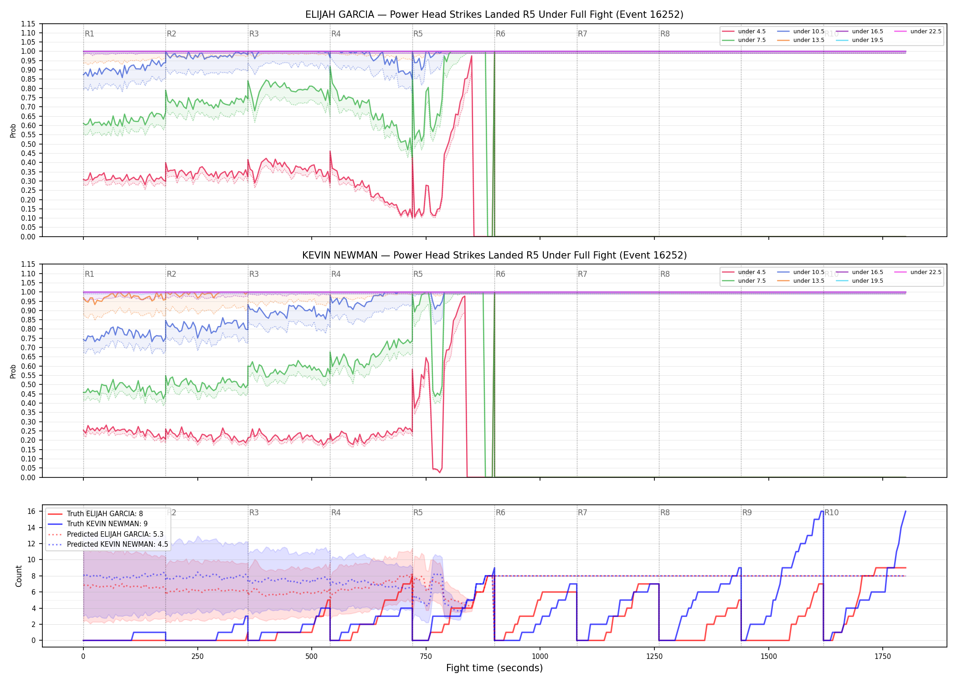Viewport: 957px width, 684px height.
Task: Click the Elijah Garcia chart title
Action: [494, 15]
